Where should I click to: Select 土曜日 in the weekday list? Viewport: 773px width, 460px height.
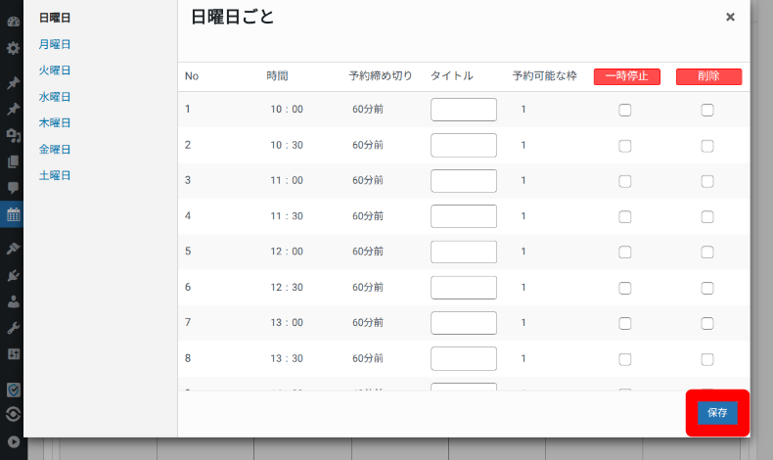point(55,175)
